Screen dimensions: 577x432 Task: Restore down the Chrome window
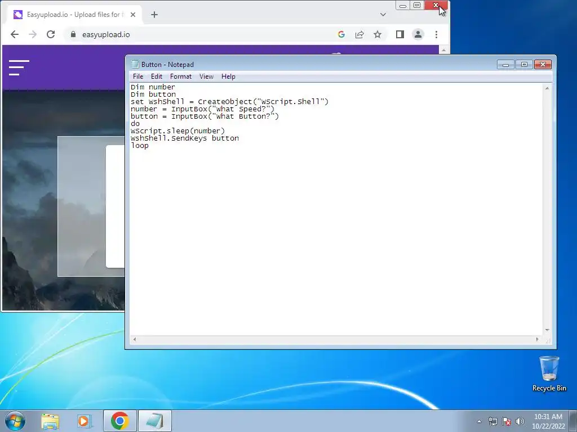(x=417, y=6)
